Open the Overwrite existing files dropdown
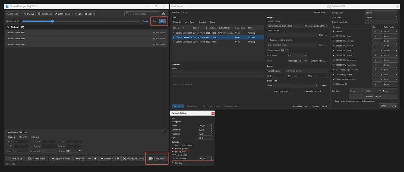Image resolution: width=404 pixels, height=172 pixels. [316, 26]
